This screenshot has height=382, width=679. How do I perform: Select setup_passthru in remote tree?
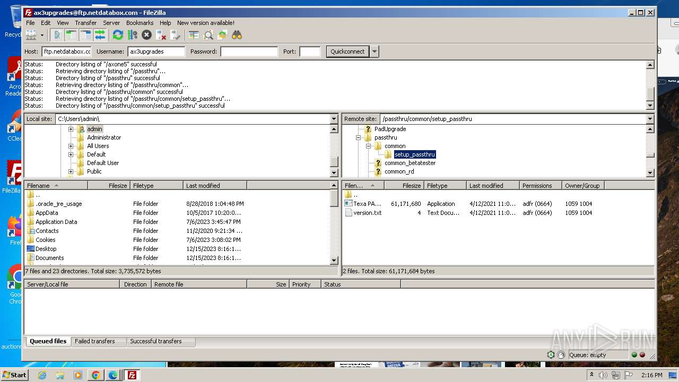[414, 154]
